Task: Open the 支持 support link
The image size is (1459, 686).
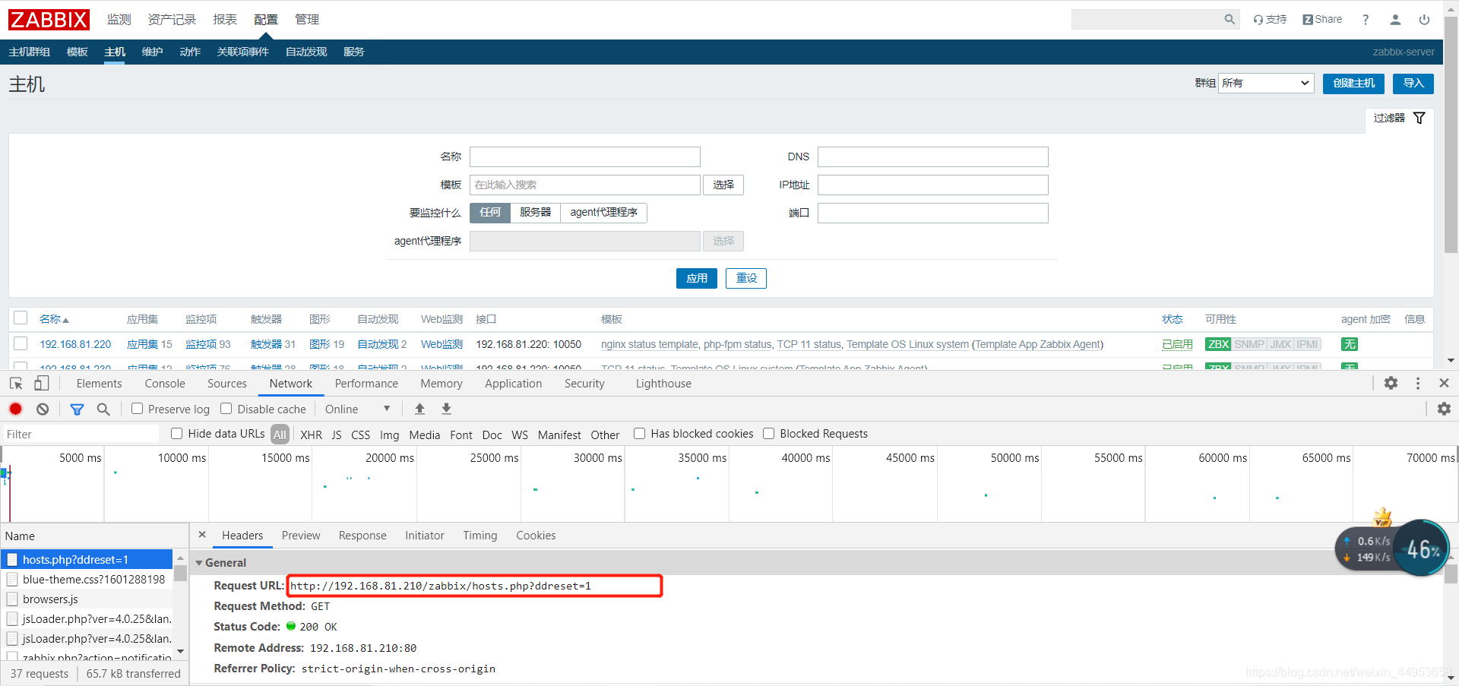Action: click(x=1270, y=20)
